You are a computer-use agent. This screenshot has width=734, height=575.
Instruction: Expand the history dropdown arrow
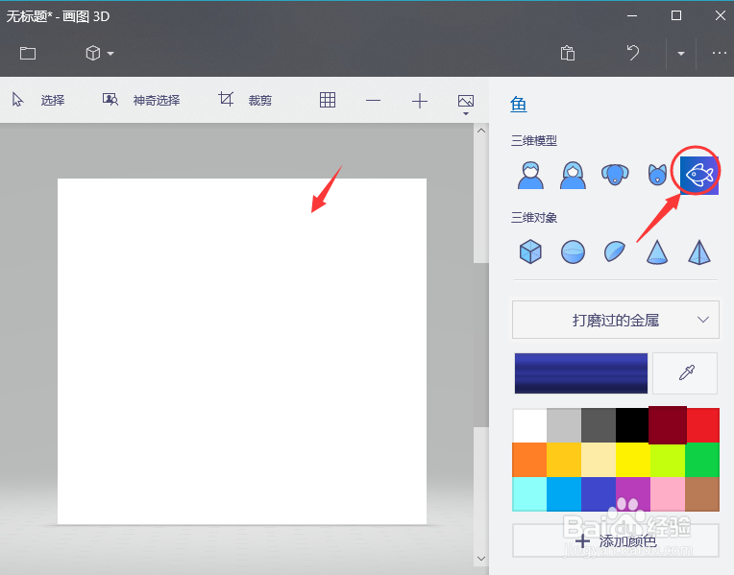tap(681, 54)
